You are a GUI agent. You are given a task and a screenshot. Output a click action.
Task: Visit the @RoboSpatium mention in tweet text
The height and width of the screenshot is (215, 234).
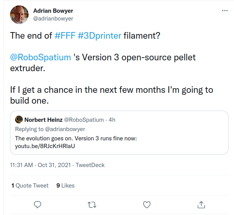click(41, 58)
